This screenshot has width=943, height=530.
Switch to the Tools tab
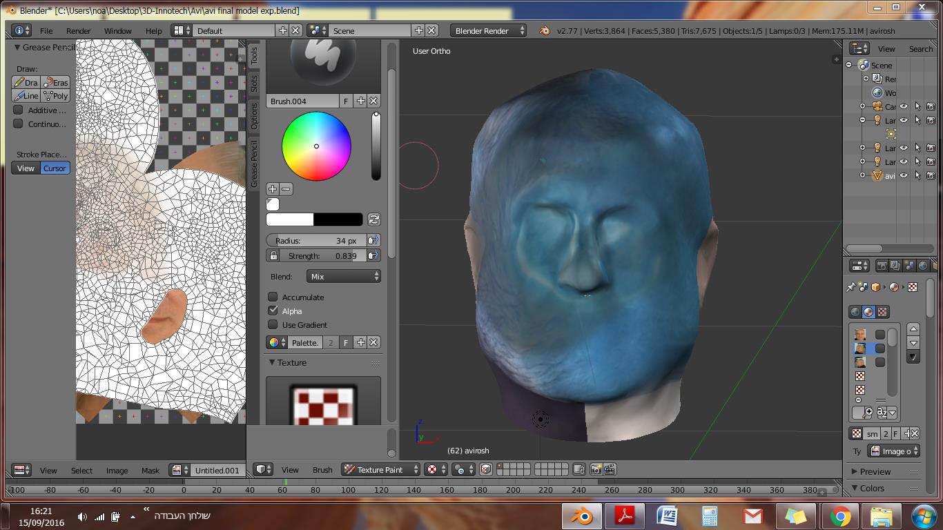(x=253, y=56)
